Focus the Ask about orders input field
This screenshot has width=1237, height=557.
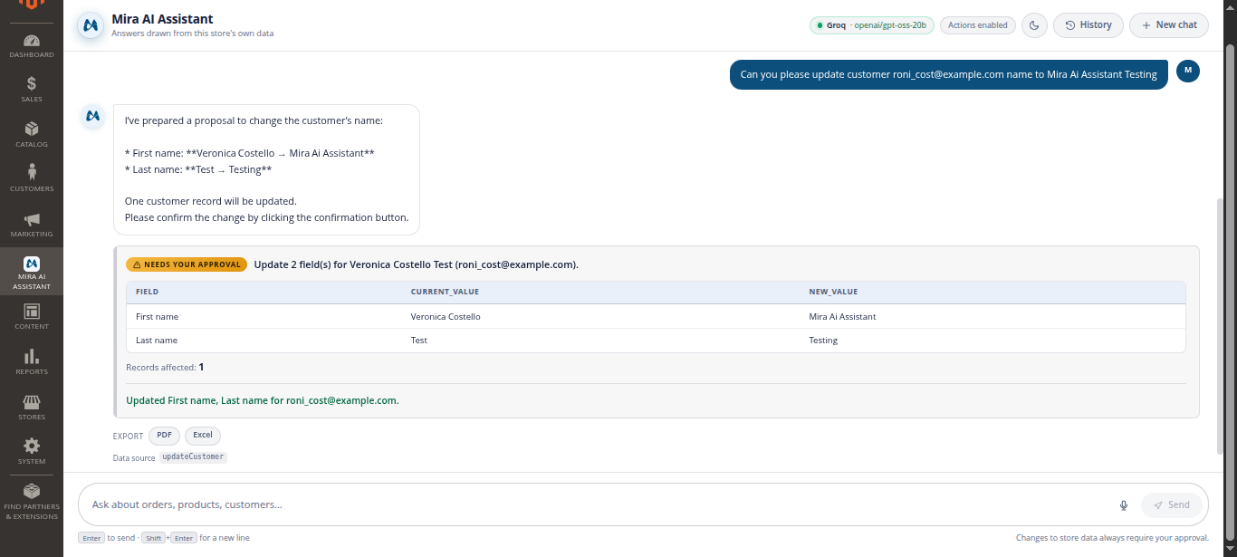[598, 504]
